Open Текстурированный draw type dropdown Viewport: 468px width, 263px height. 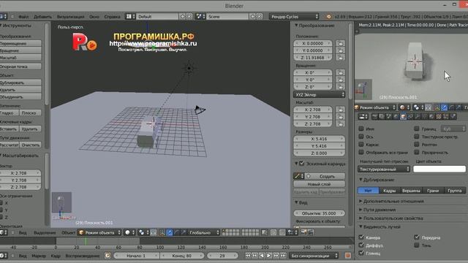point(383,169)
